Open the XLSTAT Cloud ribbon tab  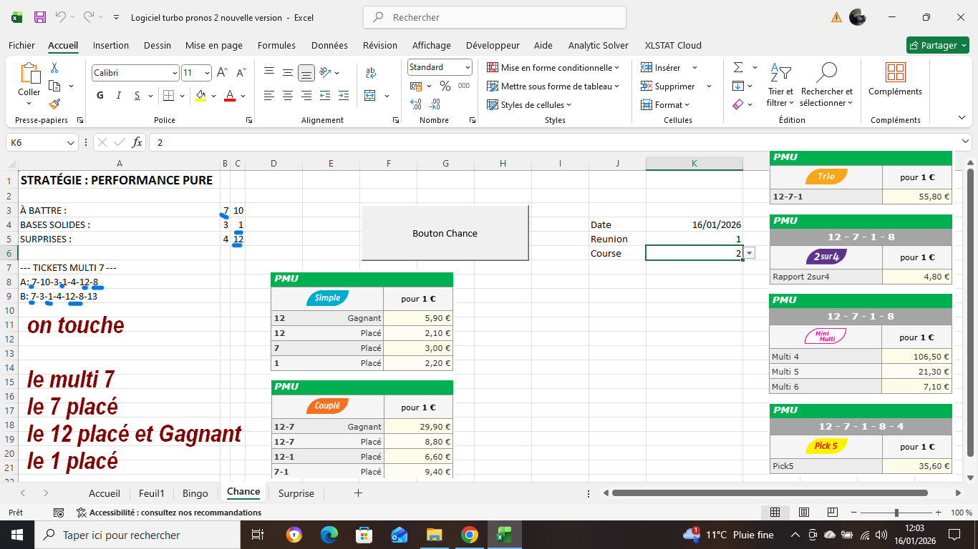click(x=673, y=45)
